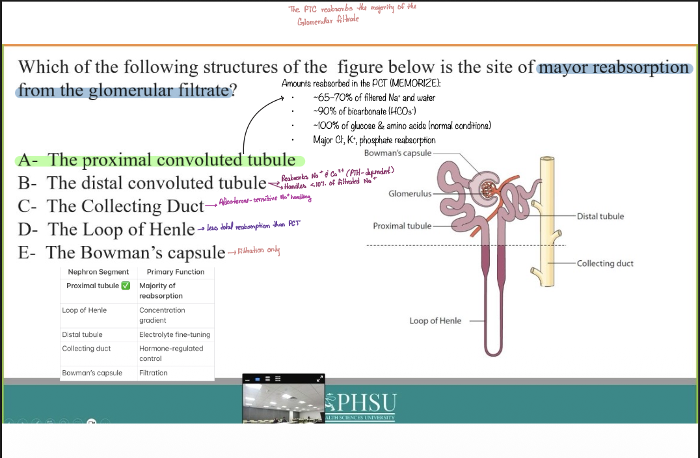Click the yellow collecting duct drawing
Screen dimensions: 700x458
coord(547,221)
